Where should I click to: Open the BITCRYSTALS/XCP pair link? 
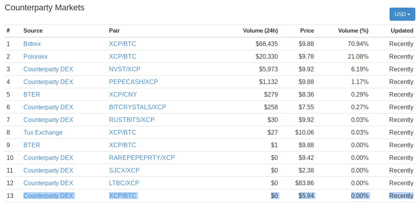pyautogui.click(x=137, y=107)
